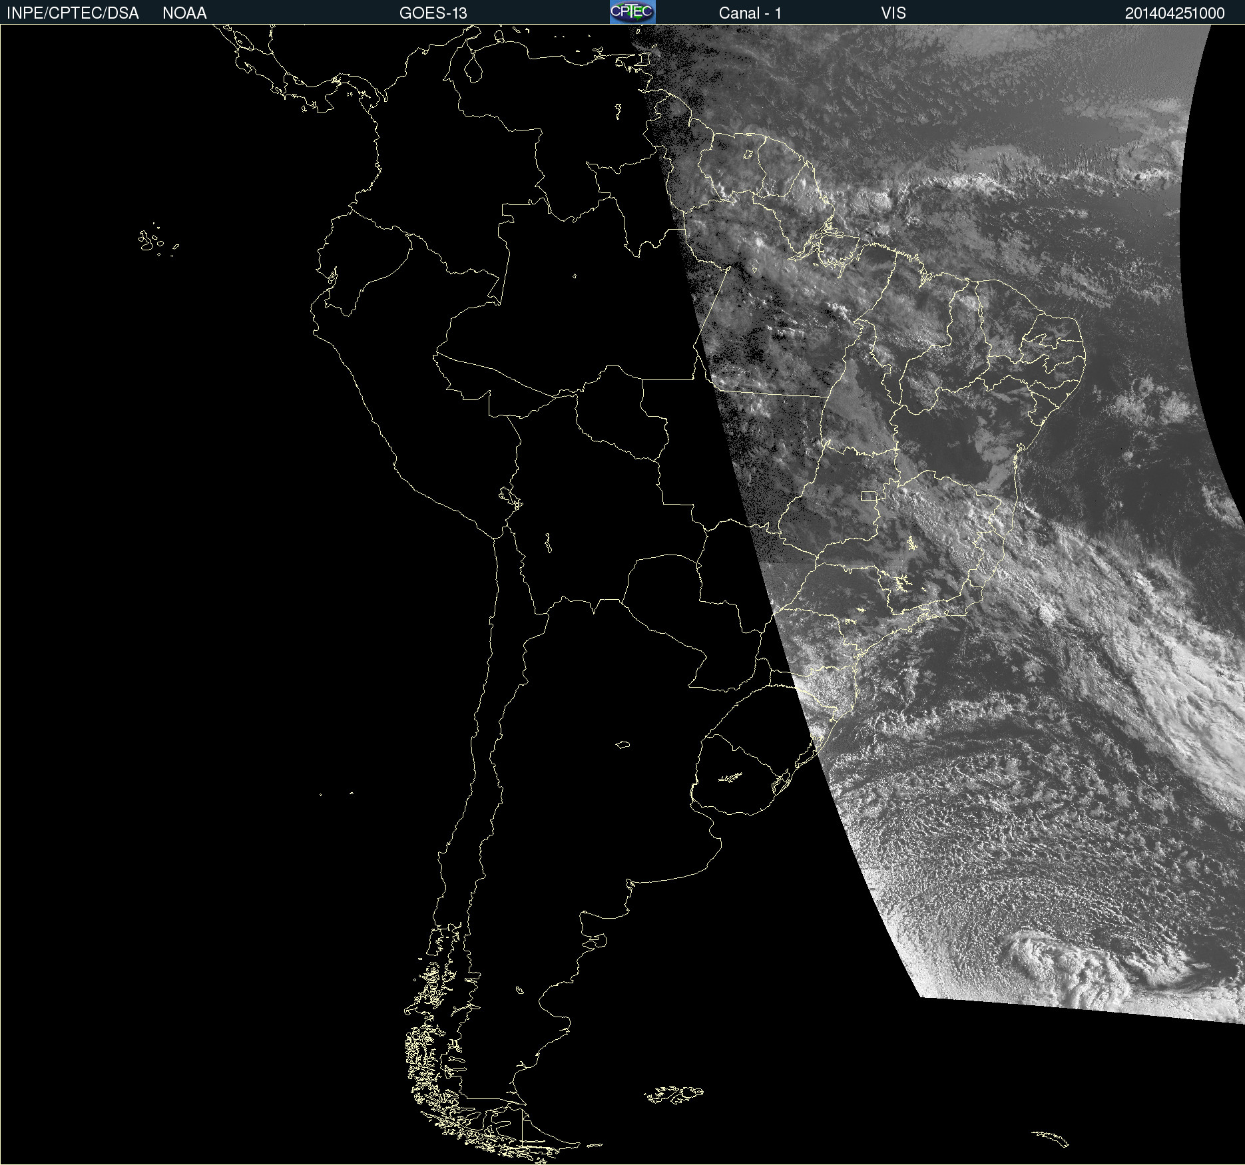Screen dimensions: 1245x1165
Task: Click the 201404251000 timestamp
Action: coord(1174,13)
